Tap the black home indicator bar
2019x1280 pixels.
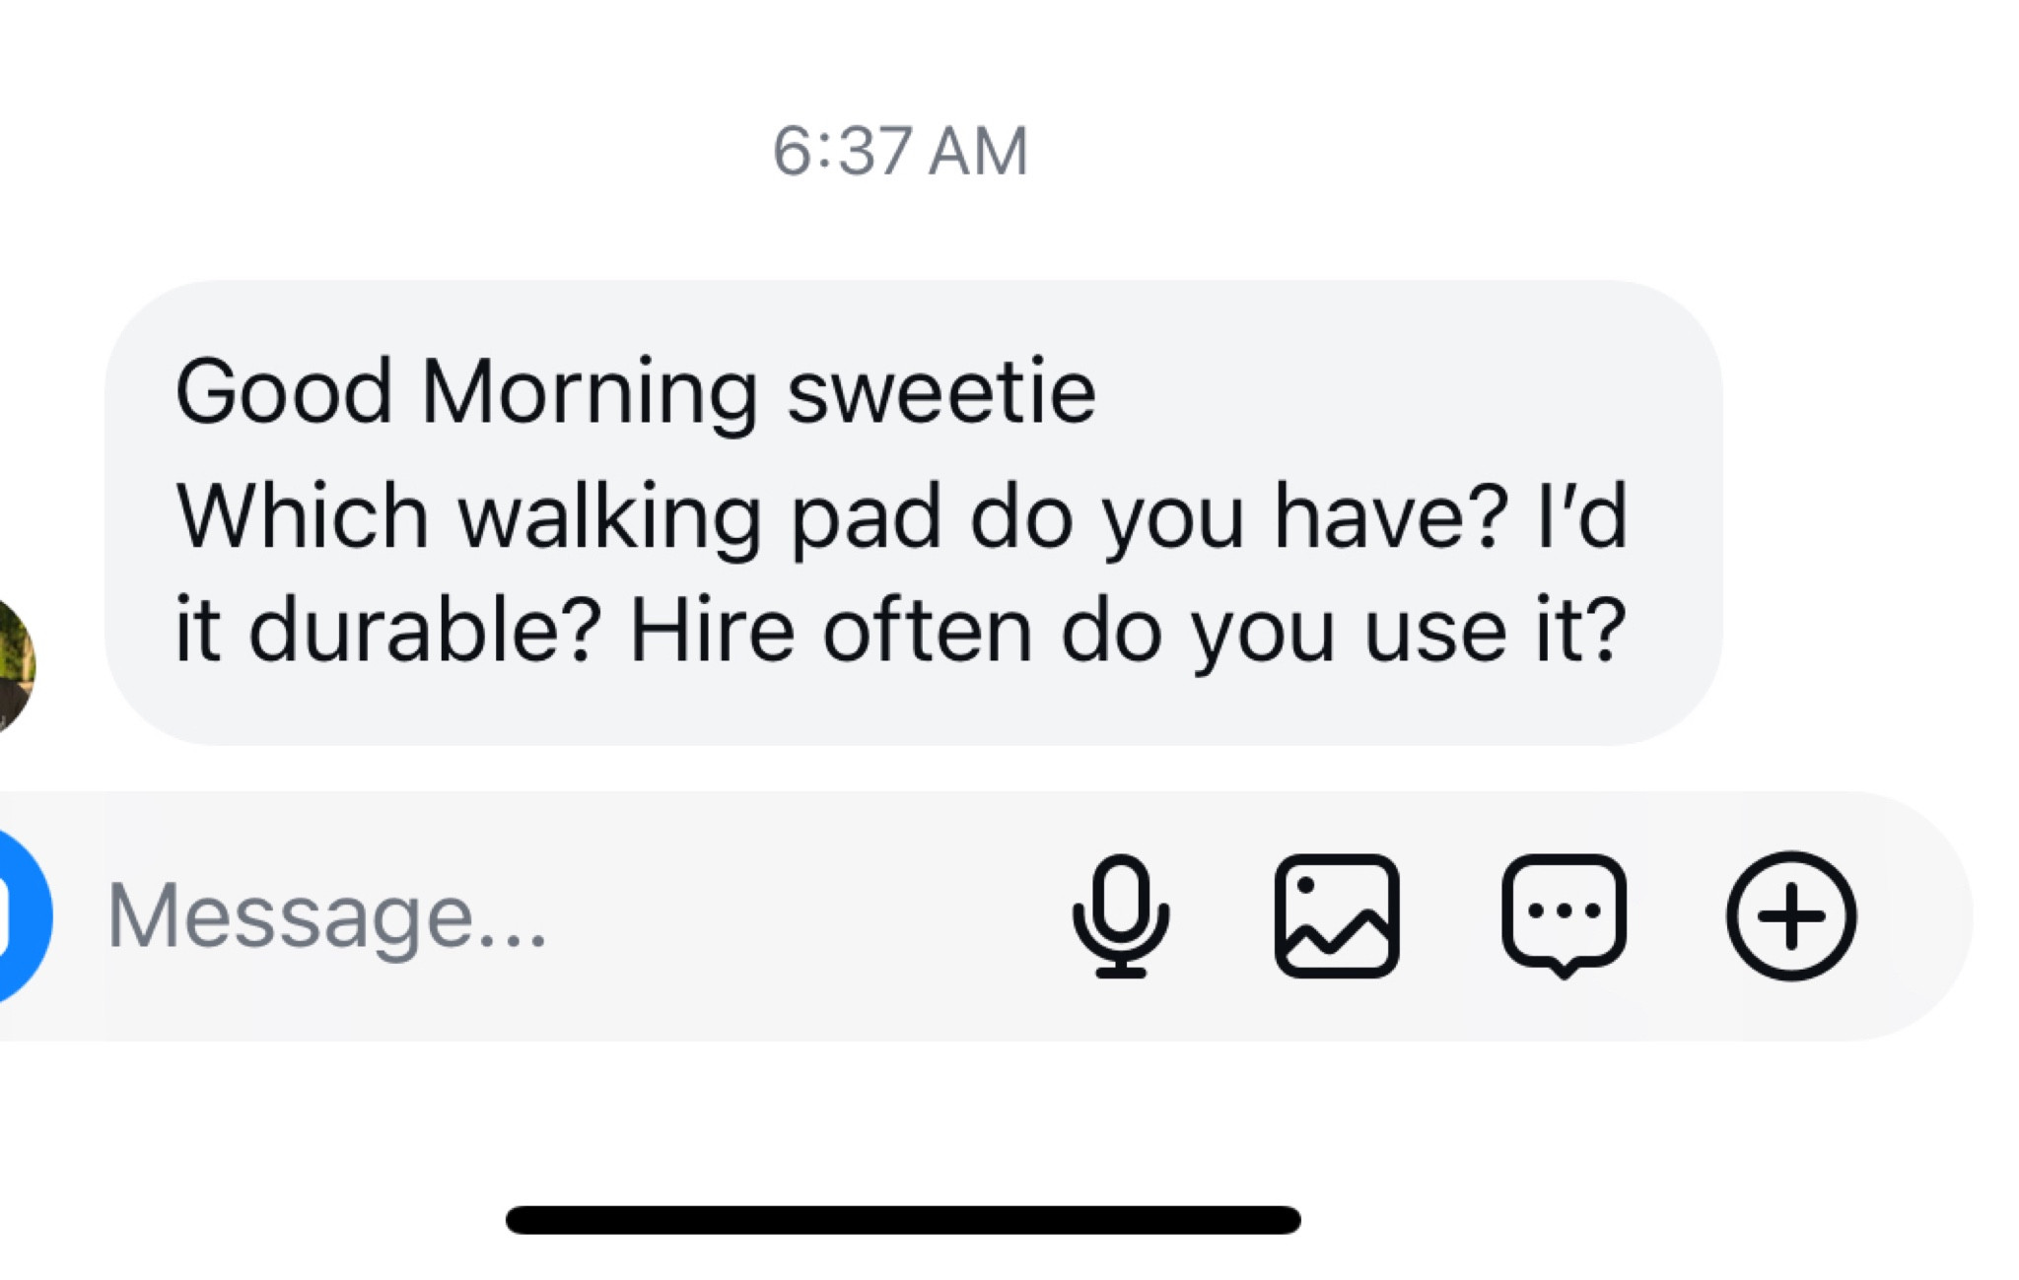click(x=902, y=1220)
